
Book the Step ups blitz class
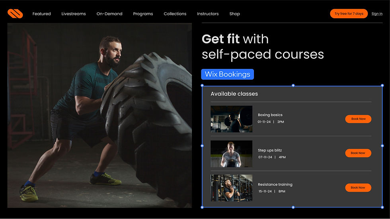(x=358, y=153)
